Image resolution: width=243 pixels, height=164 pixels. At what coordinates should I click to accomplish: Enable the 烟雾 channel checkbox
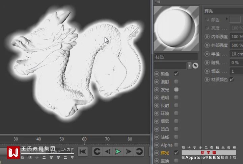176,121
